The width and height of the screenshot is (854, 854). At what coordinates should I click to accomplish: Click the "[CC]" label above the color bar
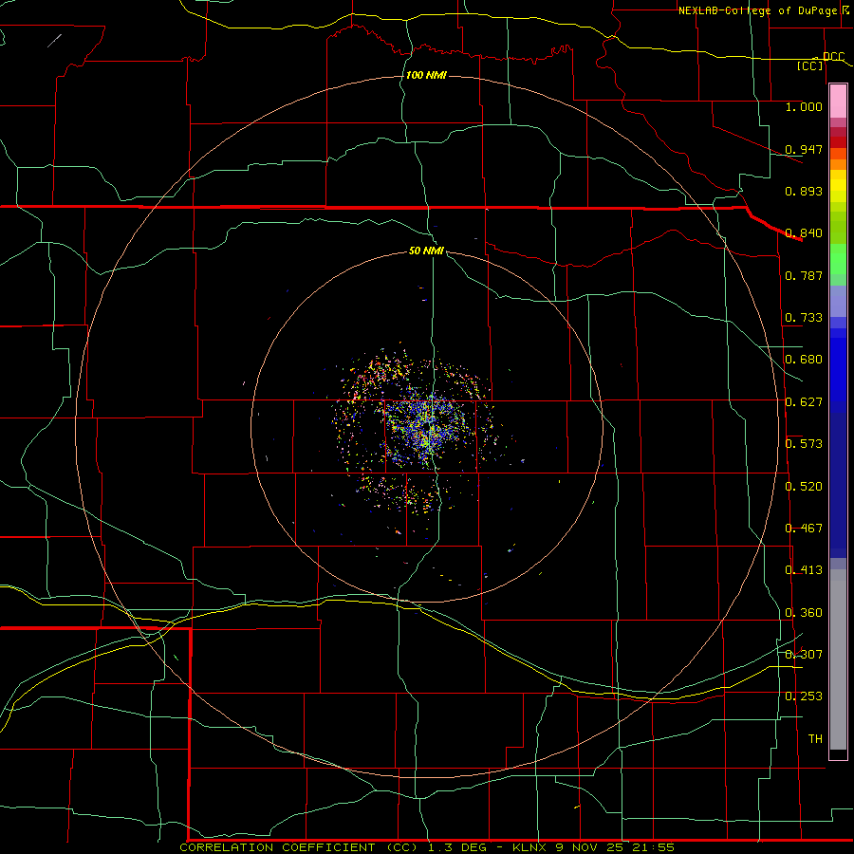coord(810,65)
